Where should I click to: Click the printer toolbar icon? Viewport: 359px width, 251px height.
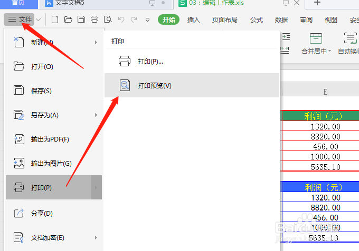(x=95, y=19)
